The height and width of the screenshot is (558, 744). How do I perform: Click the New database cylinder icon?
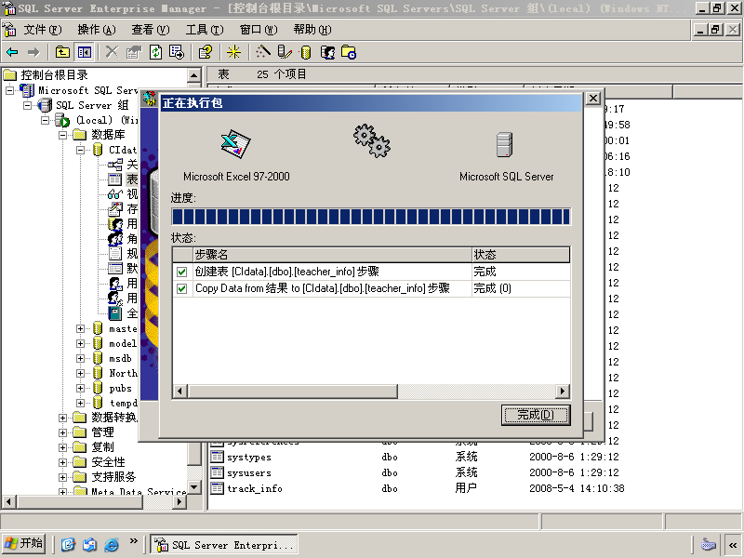click(306, 52)
